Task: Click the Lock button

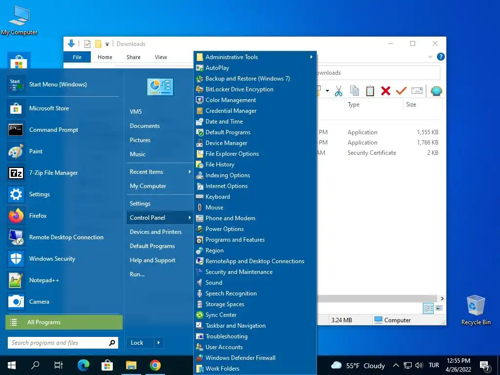Action: (x=140, y=343)
